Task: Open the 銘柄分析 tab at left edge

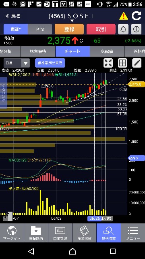Action: 10,51
